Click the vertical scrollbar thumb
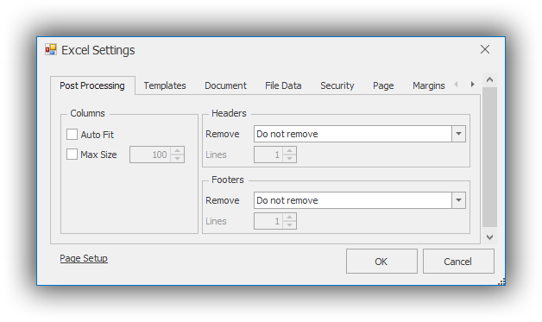 489,157
